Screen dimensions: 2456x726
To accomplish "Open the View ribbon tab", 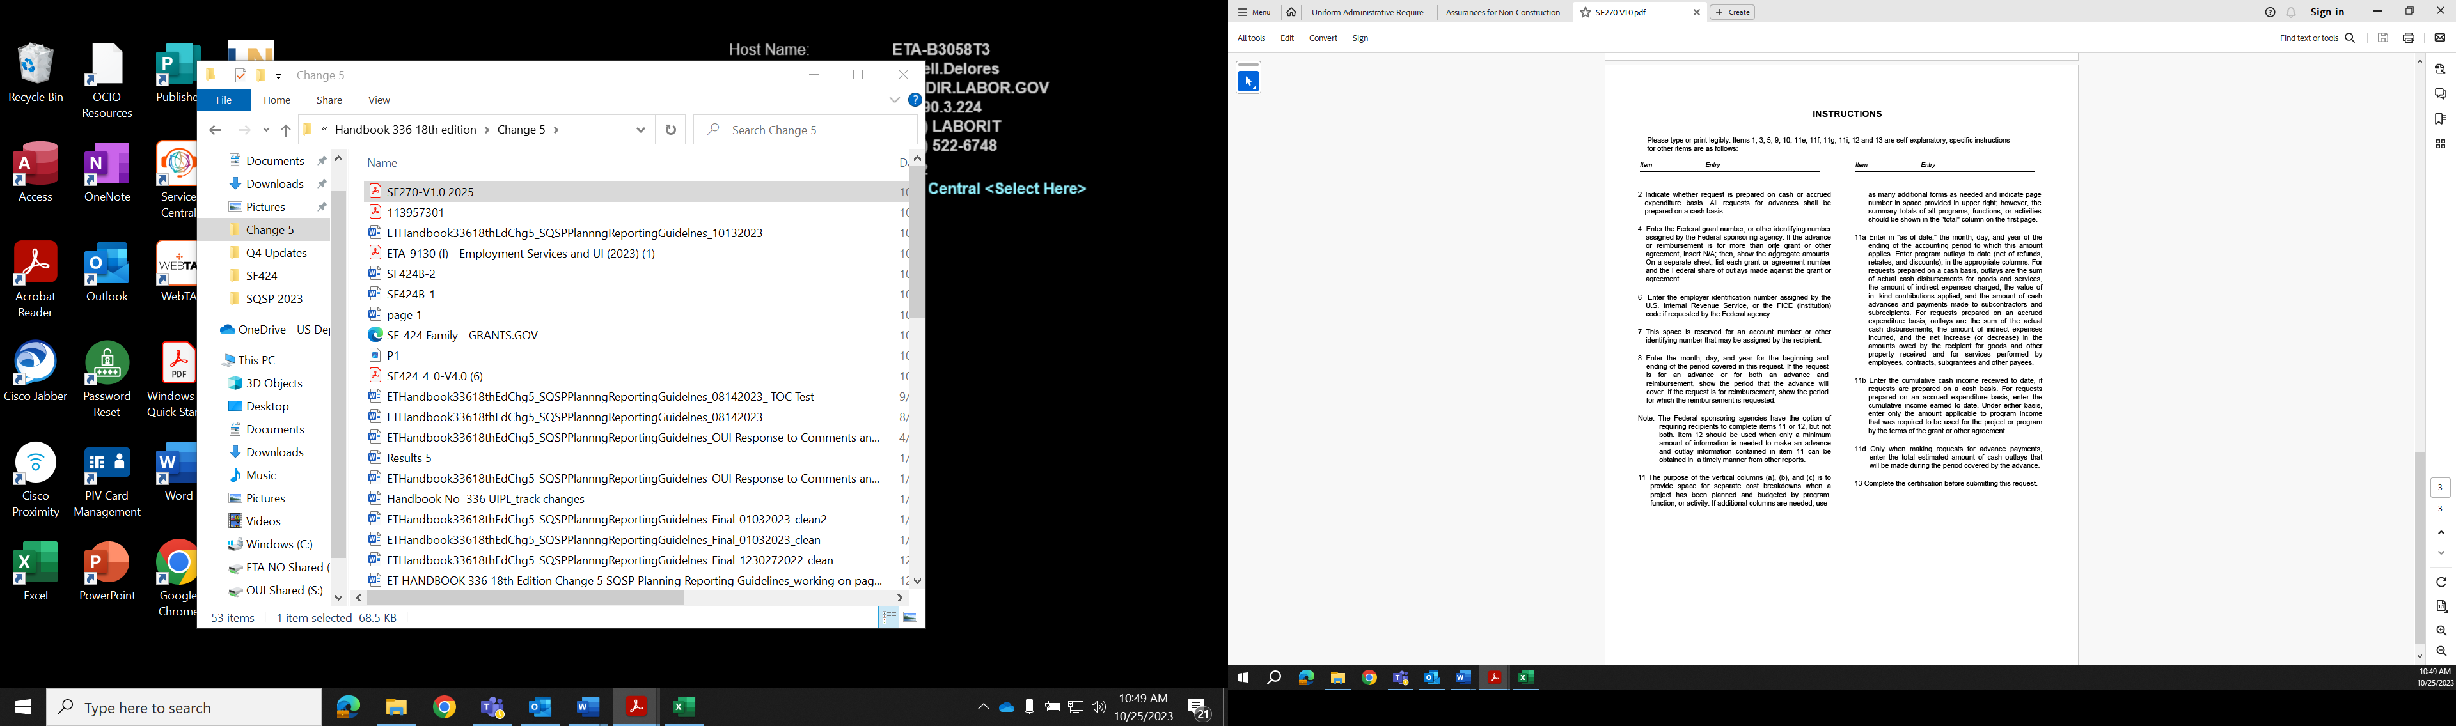I will pos(379,100).
